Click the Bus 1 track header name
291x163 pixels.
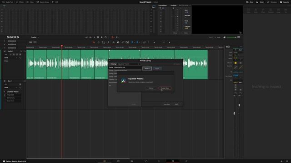(10, 81)
